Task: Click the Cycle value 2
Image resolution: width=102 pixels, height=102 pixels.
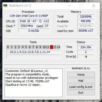Action: (86, 52)
